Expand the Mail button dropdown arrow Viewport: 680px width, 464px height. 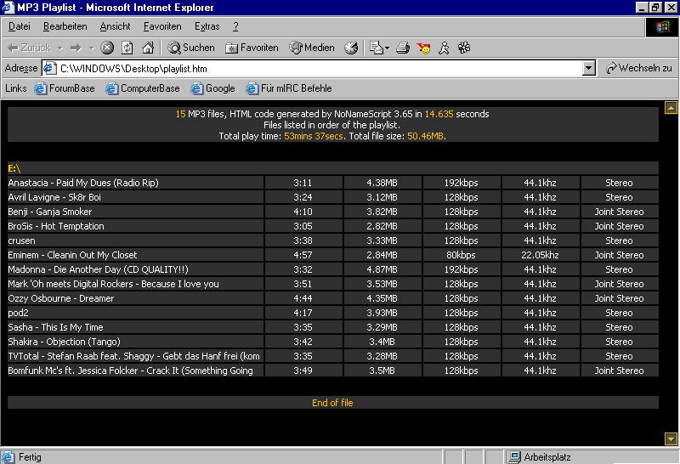pos(387,48)
